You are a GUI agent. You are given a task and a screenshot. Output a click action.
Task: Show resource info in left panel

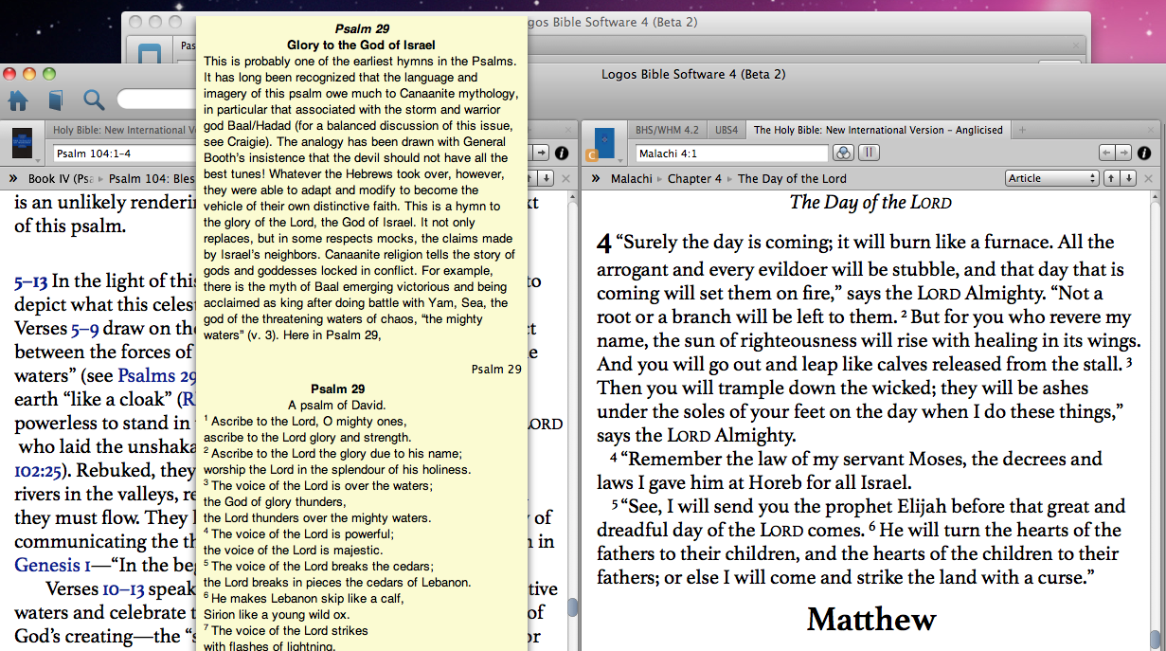[561, 153]
